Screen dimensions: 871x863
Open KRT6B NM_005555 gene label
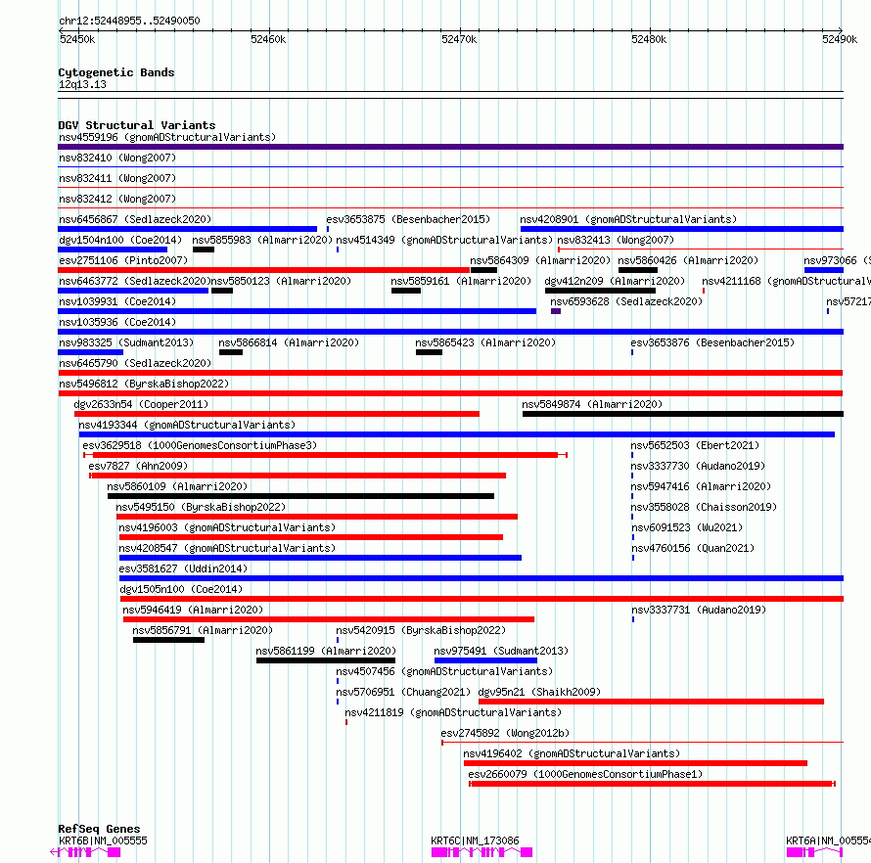(x=103, y=840)
